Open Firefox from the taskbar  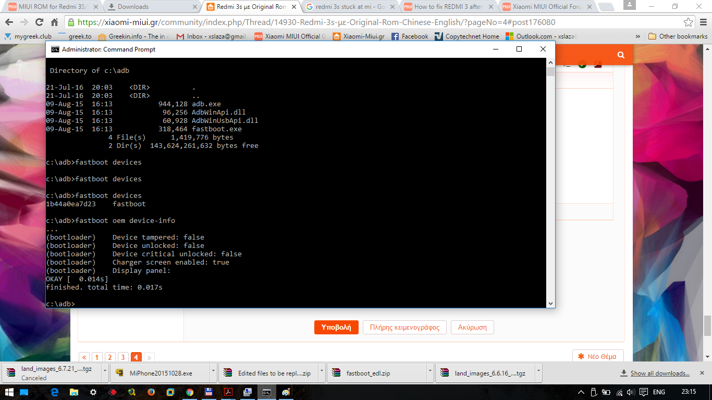[x=151, y=392]
